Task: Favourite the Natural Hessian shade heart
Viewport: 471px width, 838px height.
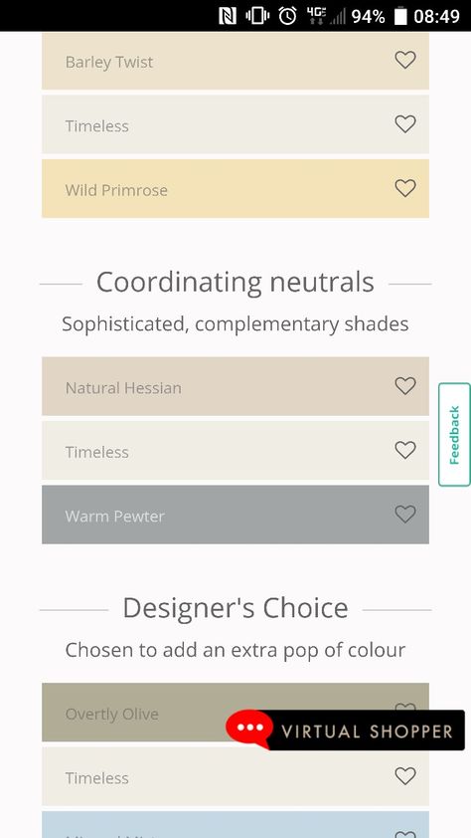Action: click(x=404, y=385)
